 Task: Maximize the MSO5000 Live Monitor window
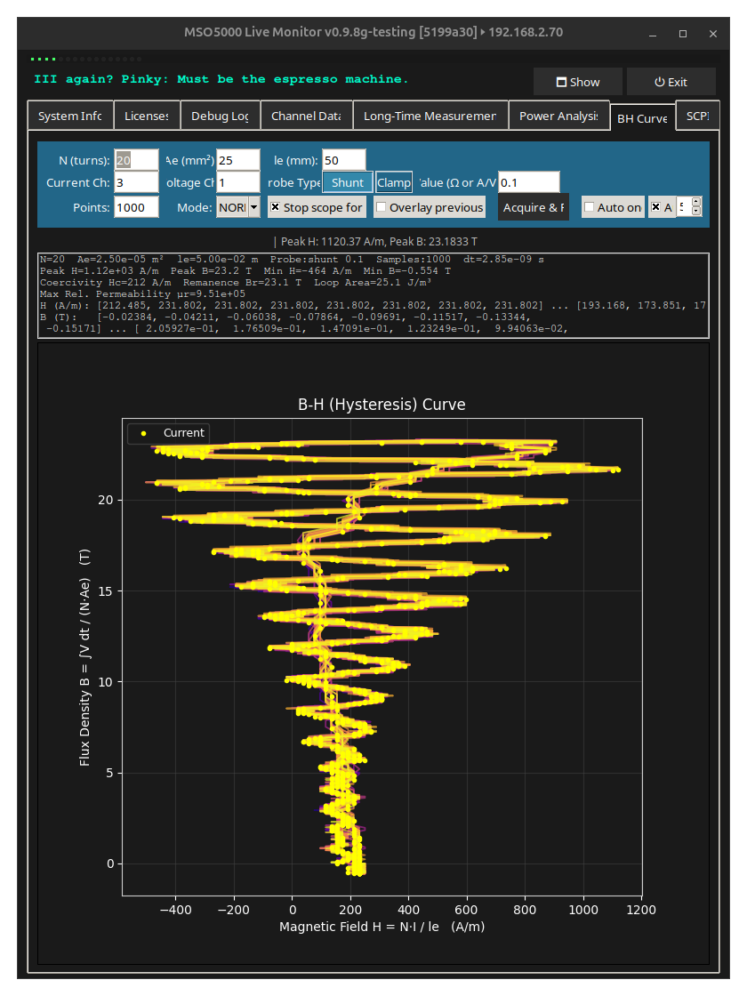click(x=683, y=34)
